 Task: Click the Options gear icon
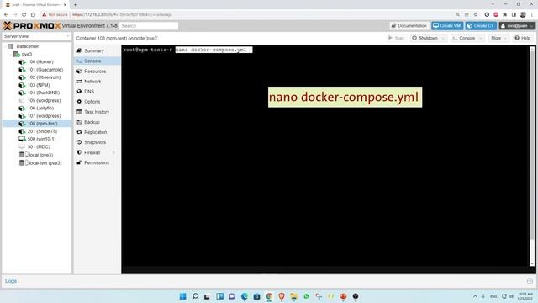coord(79,102)
